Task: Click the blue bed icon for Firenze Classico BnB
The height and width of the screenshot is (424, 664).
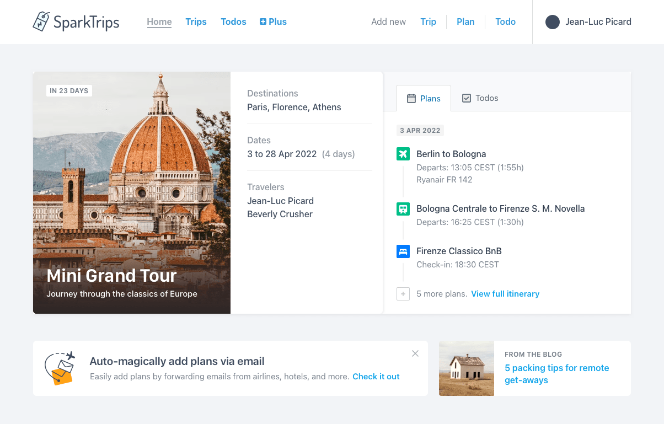Action: 403,251
